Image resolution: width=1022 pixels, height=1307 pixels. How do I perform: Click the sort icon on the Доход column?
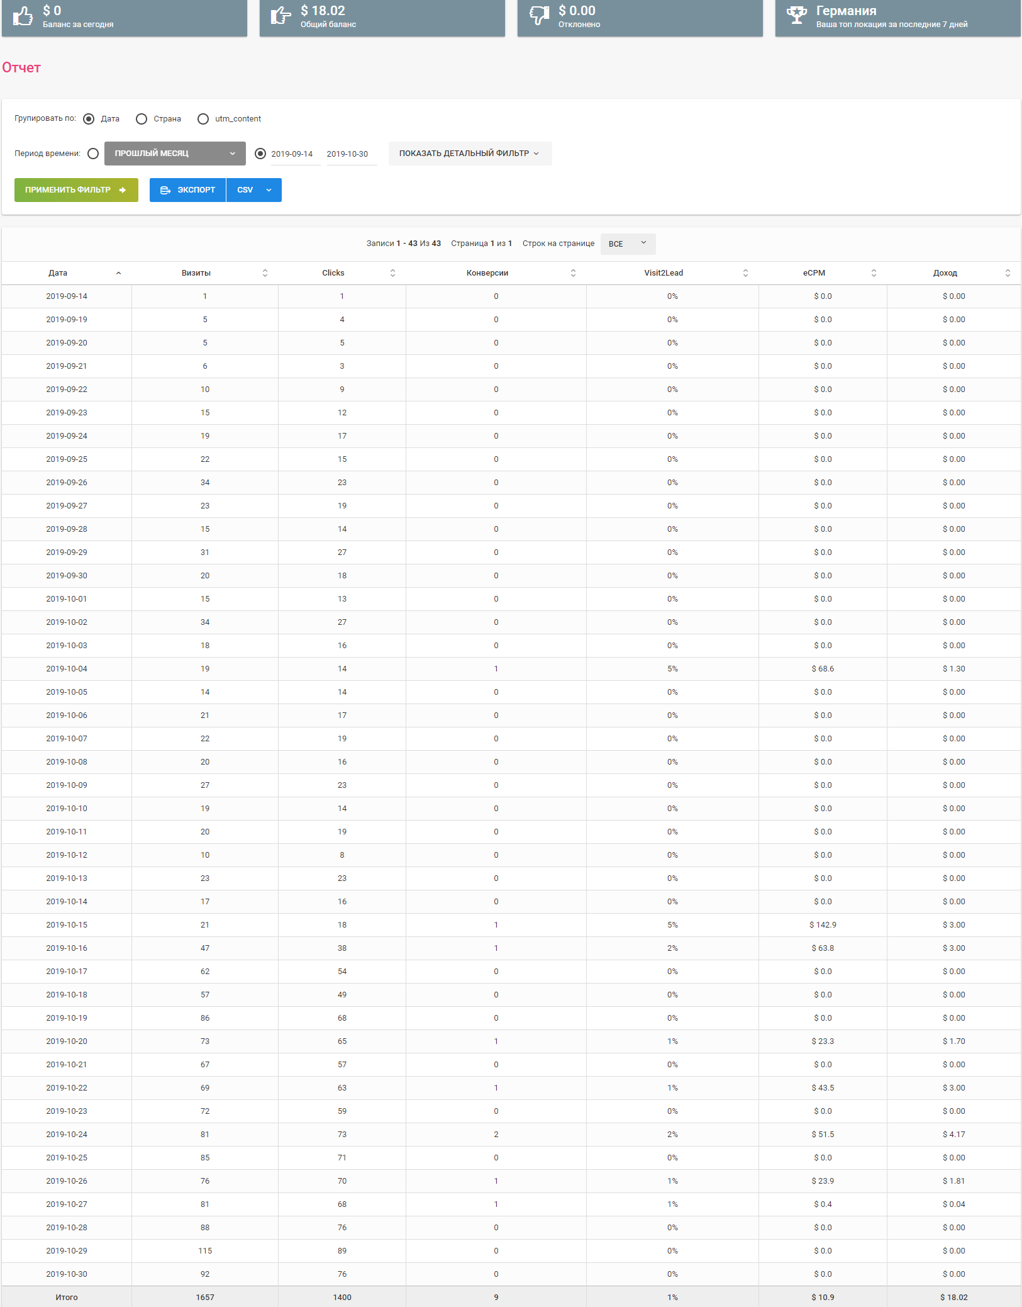1007,272
